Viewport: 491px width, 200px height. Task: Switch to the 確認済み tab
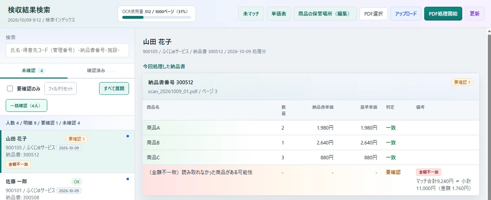pos(101,70)
